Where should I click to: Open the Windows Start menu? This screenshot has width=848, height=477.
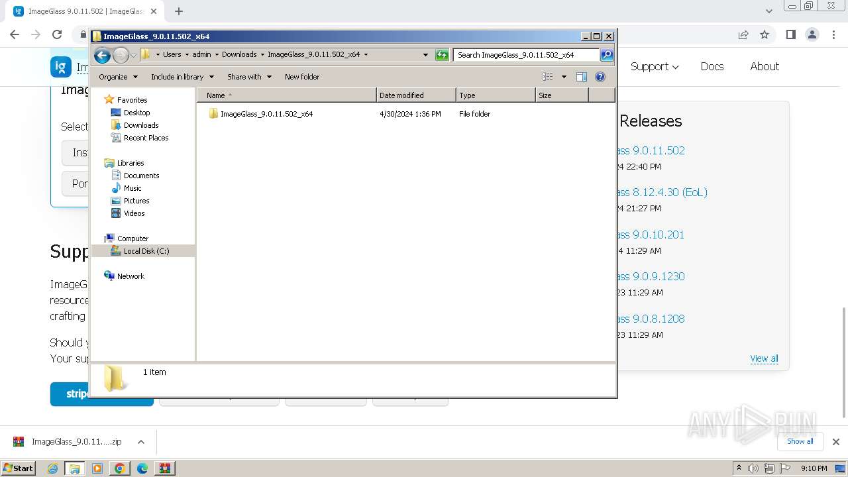point(19,468)
